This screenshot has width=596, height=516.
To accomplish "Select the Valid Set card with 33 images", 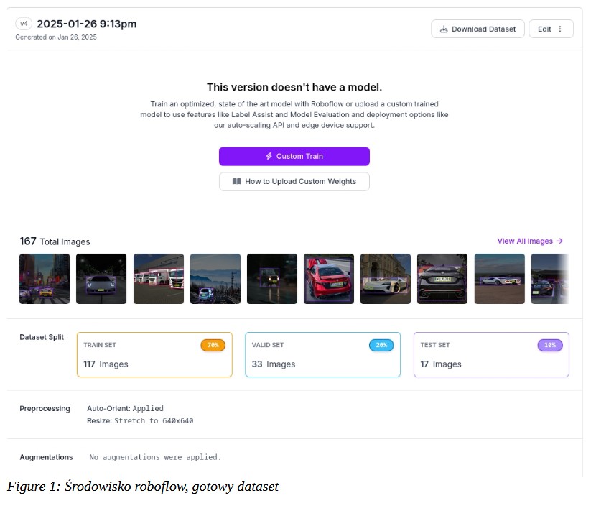I will point(322,354).
